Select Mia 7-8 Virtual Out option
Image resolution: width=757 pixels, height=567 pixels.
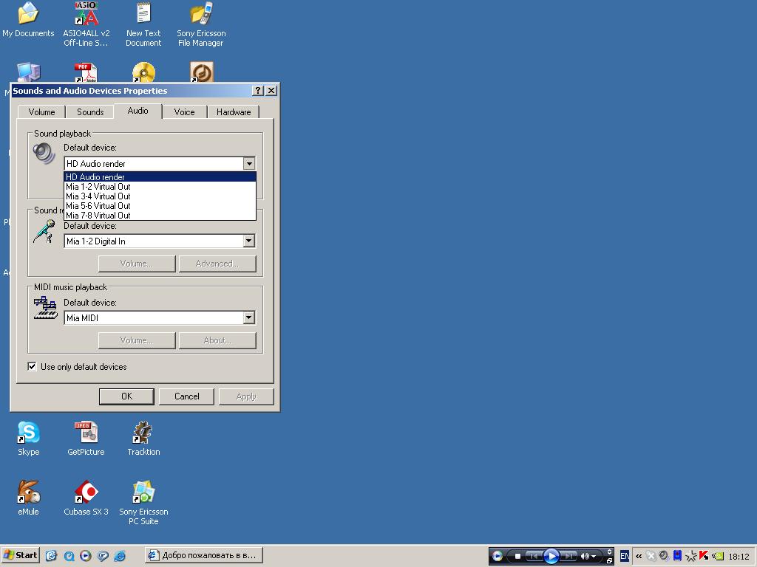point(160,215)
